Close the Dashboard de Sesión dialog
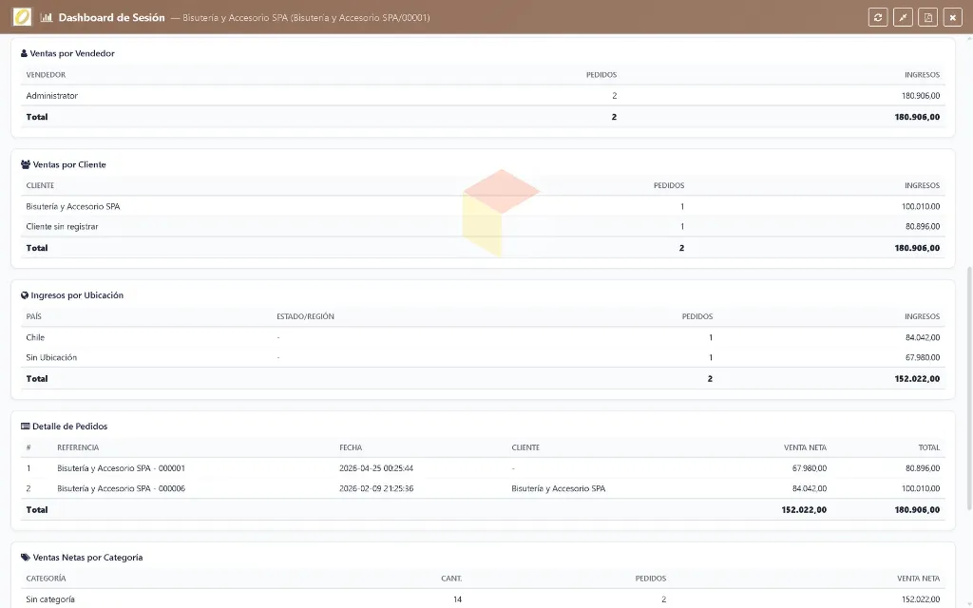973x608 pixels. pos(952,17)
